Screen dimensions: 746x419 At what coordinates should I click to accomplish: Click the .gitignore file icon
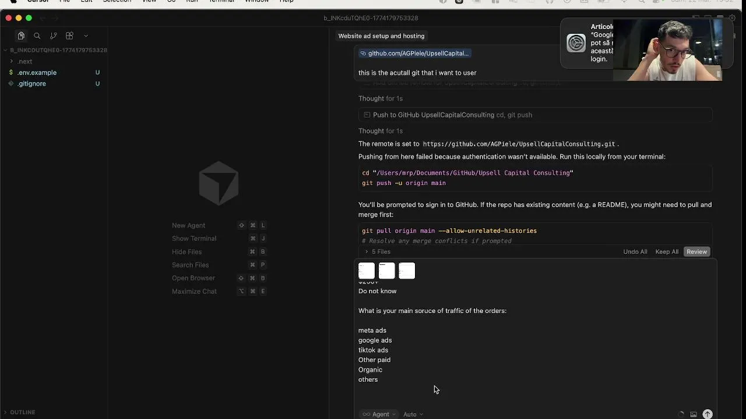[x=11, y=83]
